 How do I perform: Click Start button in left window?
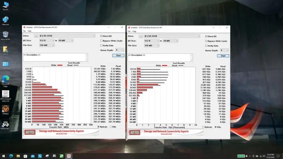tap(118, 55)
